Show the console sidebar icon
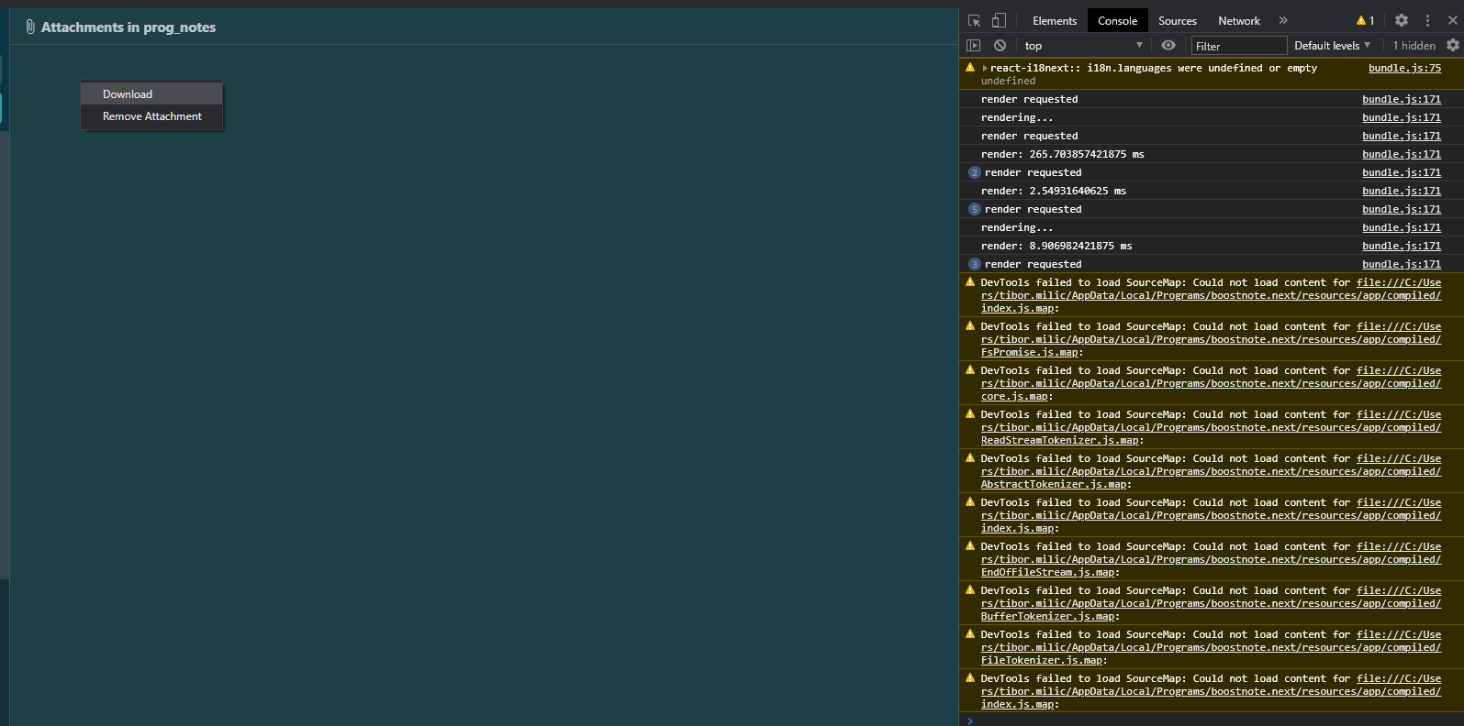The width and height of the screenshot is (1464, 726). click(x=974, y=45)
